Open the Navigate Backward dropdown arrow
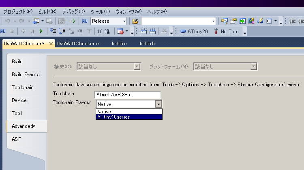This screenshot has height=170, width=304. pos(43,21)
